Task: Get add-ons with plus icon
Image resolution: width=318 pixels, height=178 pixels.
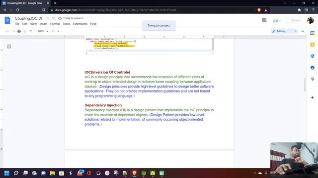Action: pos(313,97)
